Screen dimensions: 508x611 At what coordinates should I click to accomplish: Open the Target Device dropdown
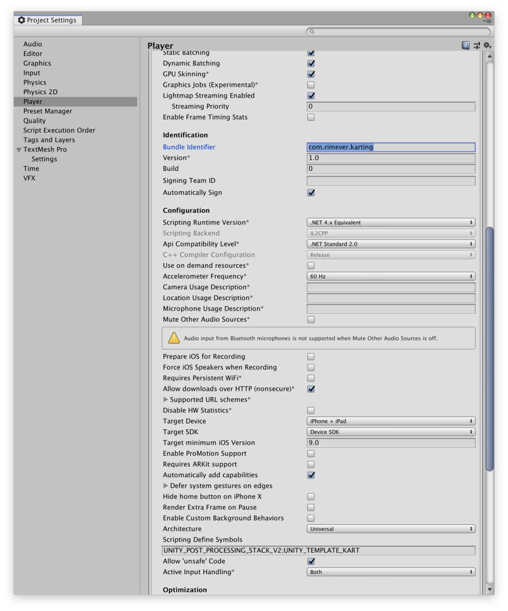[390, 421]
